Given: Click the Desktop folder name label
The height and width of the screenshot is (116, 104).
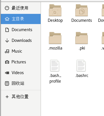Looking at the screenshot, I should [x=55, y=20].
